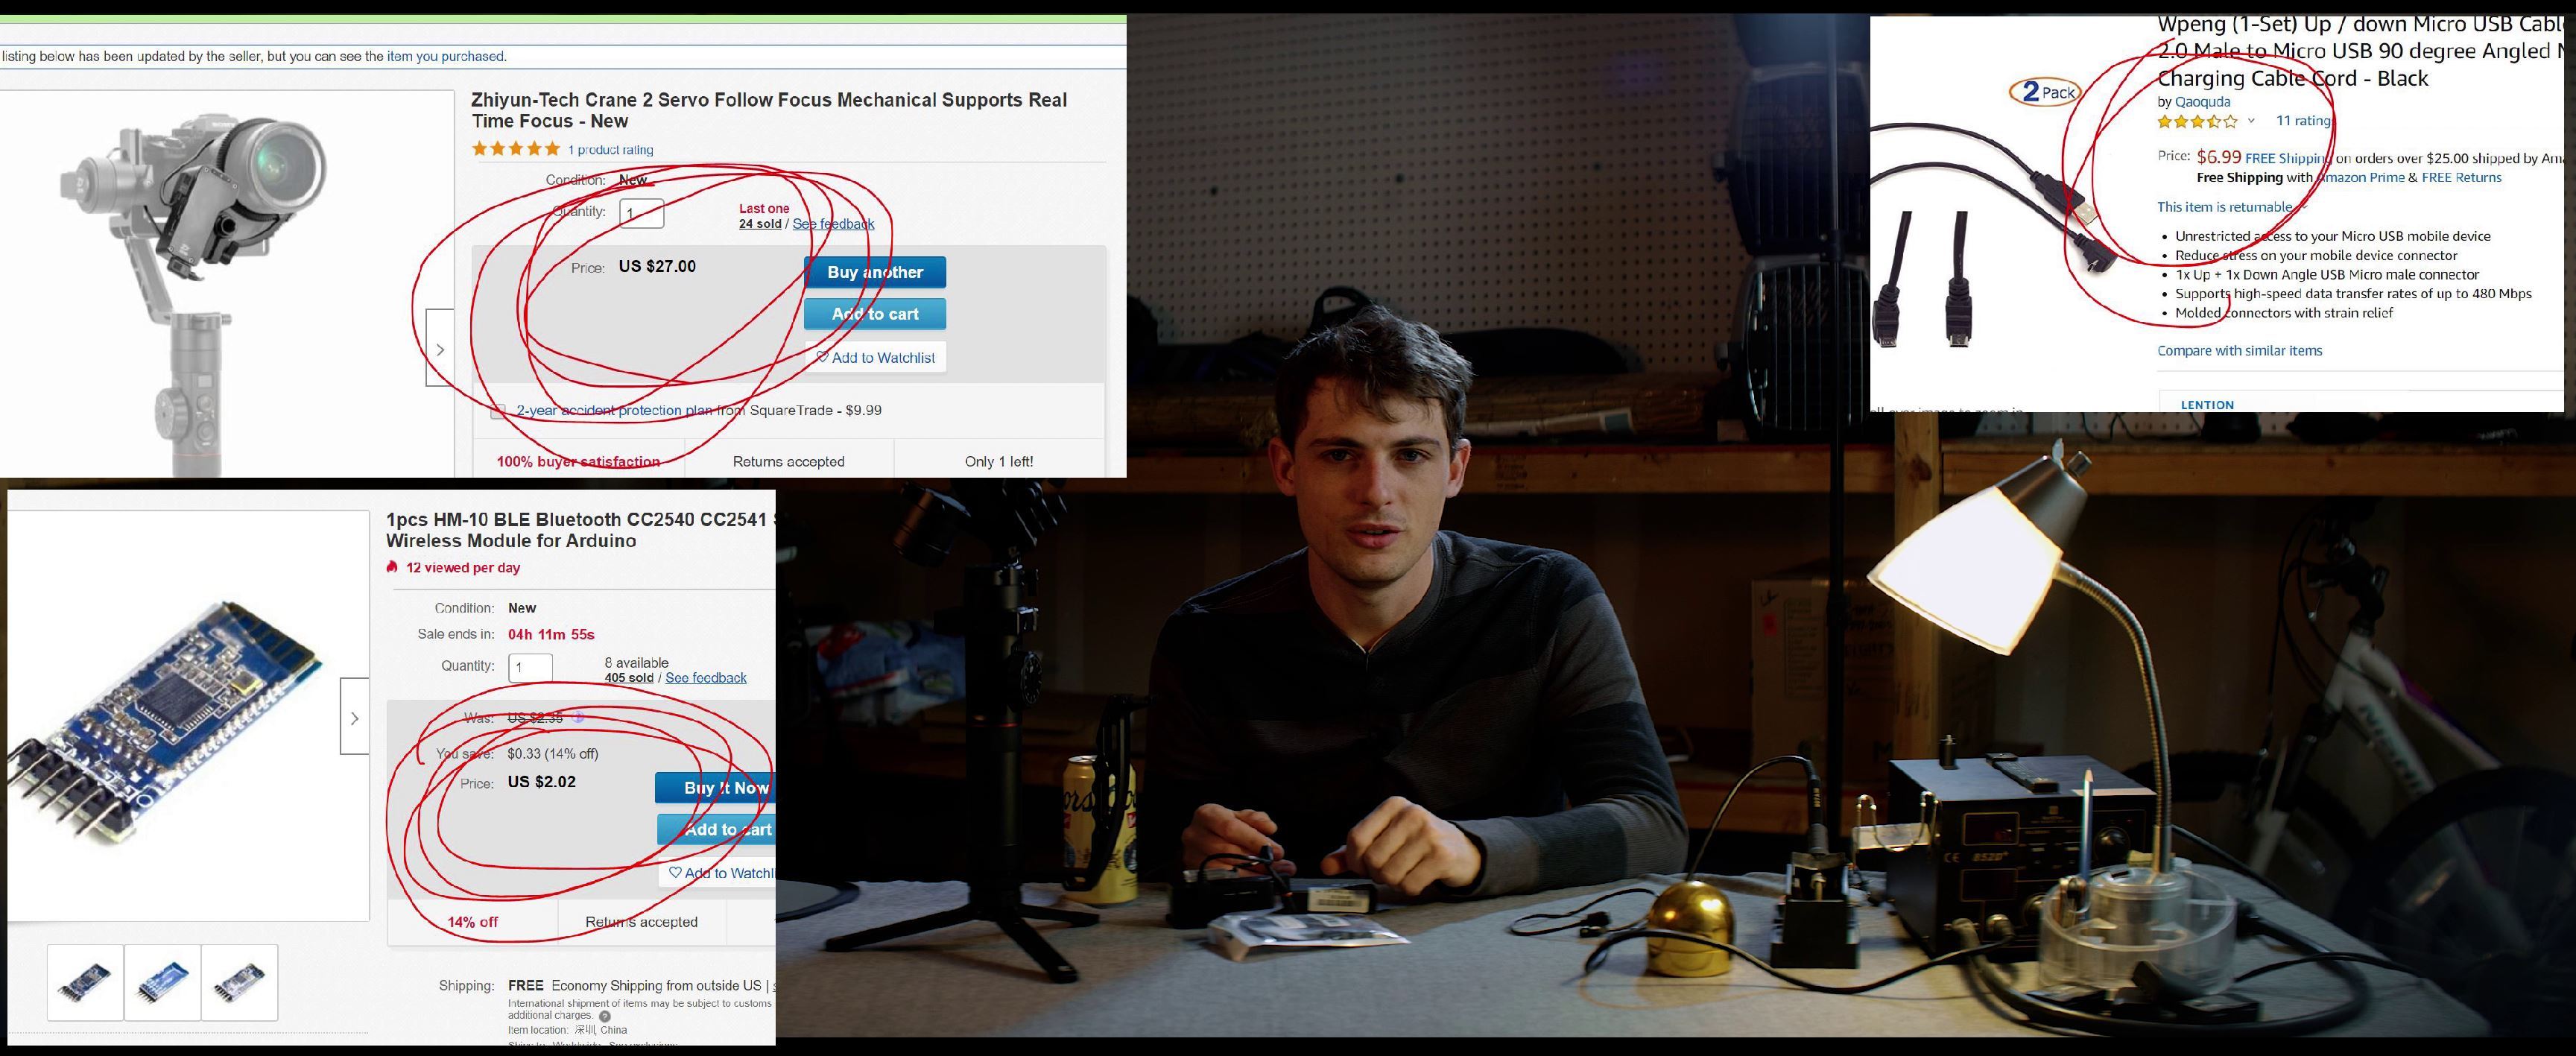Select third Bluetooth module thumbnail
Viewport: 2576px width, 1056px height.
[239, 982]
